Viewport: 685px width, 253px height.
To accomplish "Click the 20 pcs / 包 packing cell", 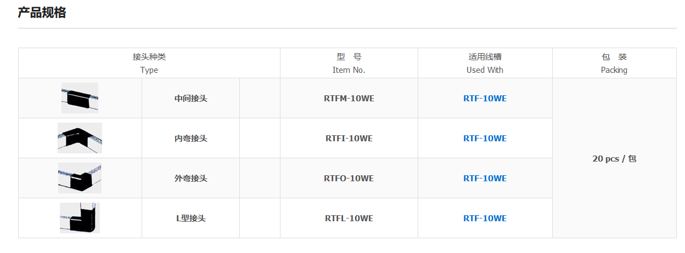I will (614, 159).
